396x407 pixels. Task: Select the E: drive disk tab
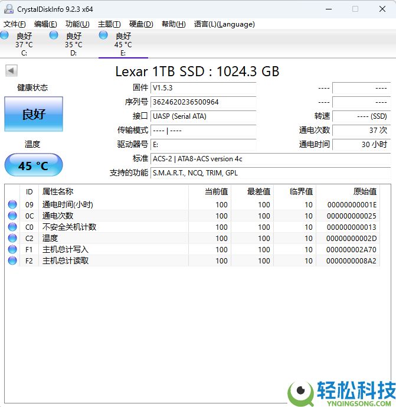coord(123,44)
